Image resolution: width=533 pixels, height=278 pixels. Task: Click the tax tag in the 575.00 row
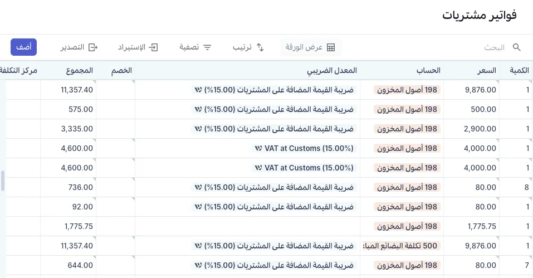(x=274, y=109)
